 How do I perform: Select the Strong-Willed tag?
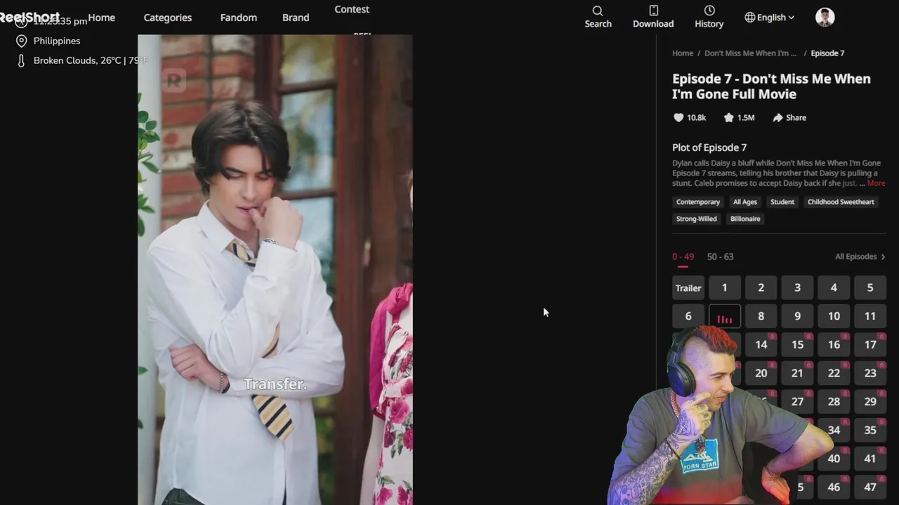pyautogui.click(x=696, y=219)
